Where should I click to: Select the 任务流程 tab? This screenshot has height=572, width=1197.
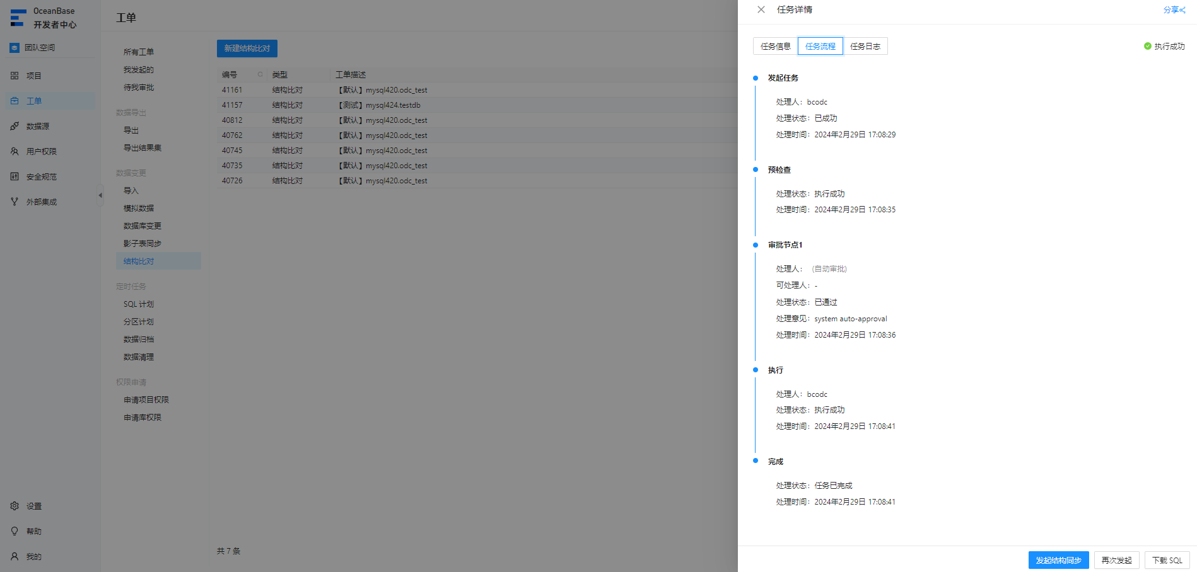pos(820,46)
